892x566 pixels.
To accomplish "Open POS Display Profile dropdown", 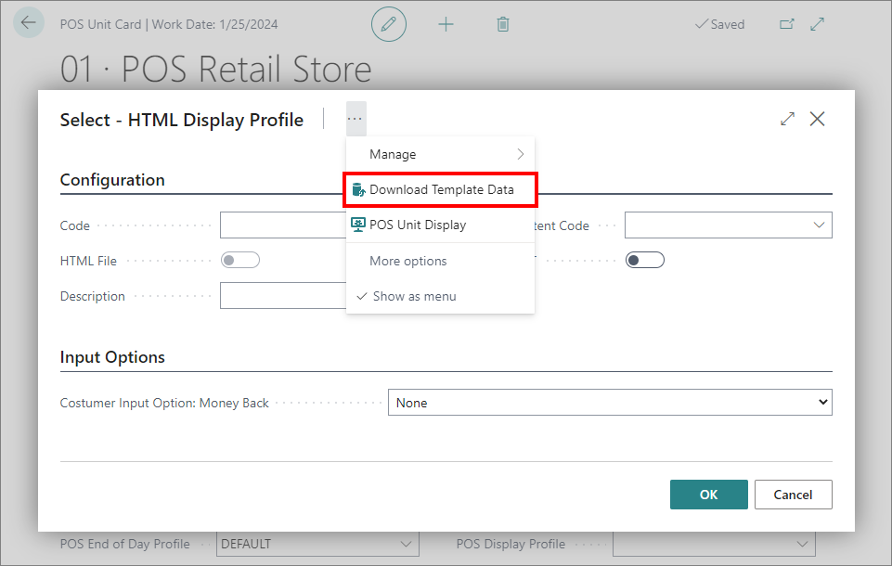I will [x=802, y=545].
